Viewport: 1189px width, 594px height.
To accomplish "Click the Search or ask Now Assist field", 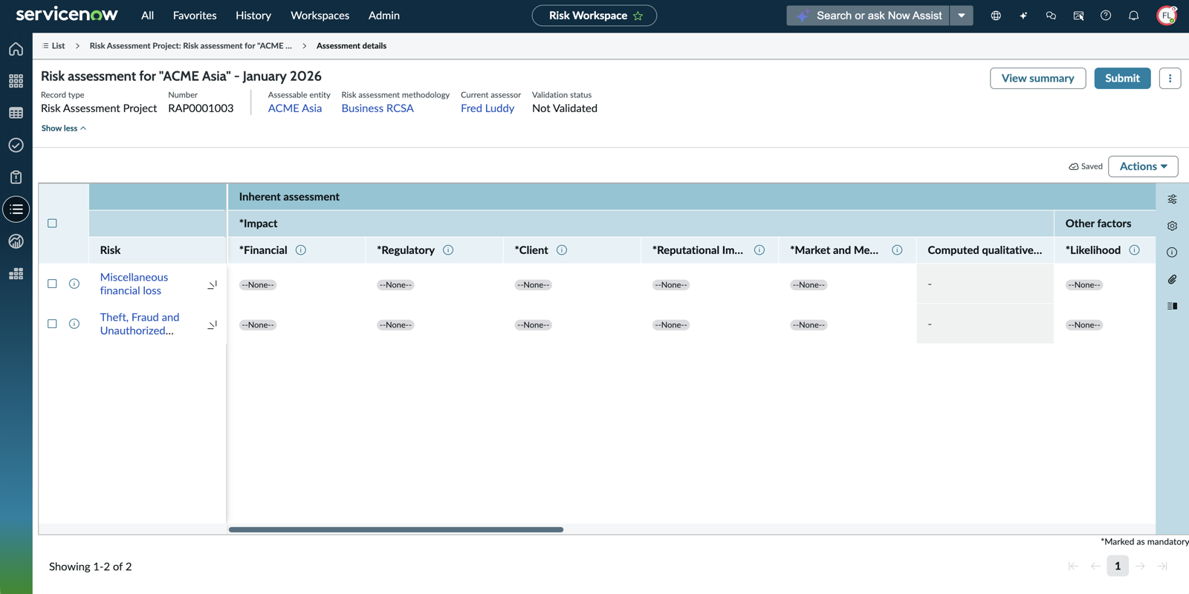I will 868,16.
